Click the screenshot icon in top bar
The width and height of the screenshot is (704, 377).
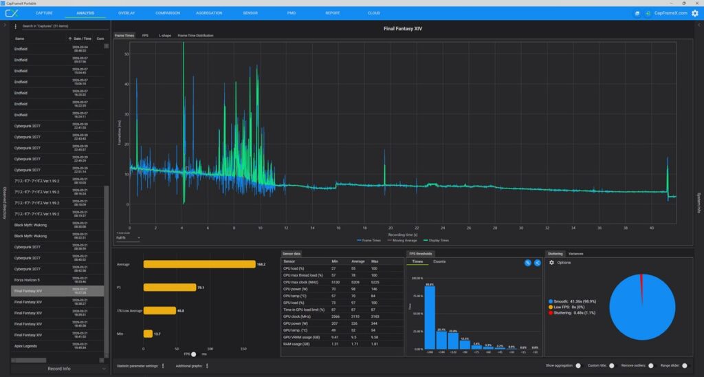(x=637, y=13)
